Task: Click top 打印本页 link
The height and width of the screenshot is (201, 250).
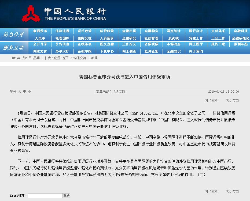Action: 211,101
